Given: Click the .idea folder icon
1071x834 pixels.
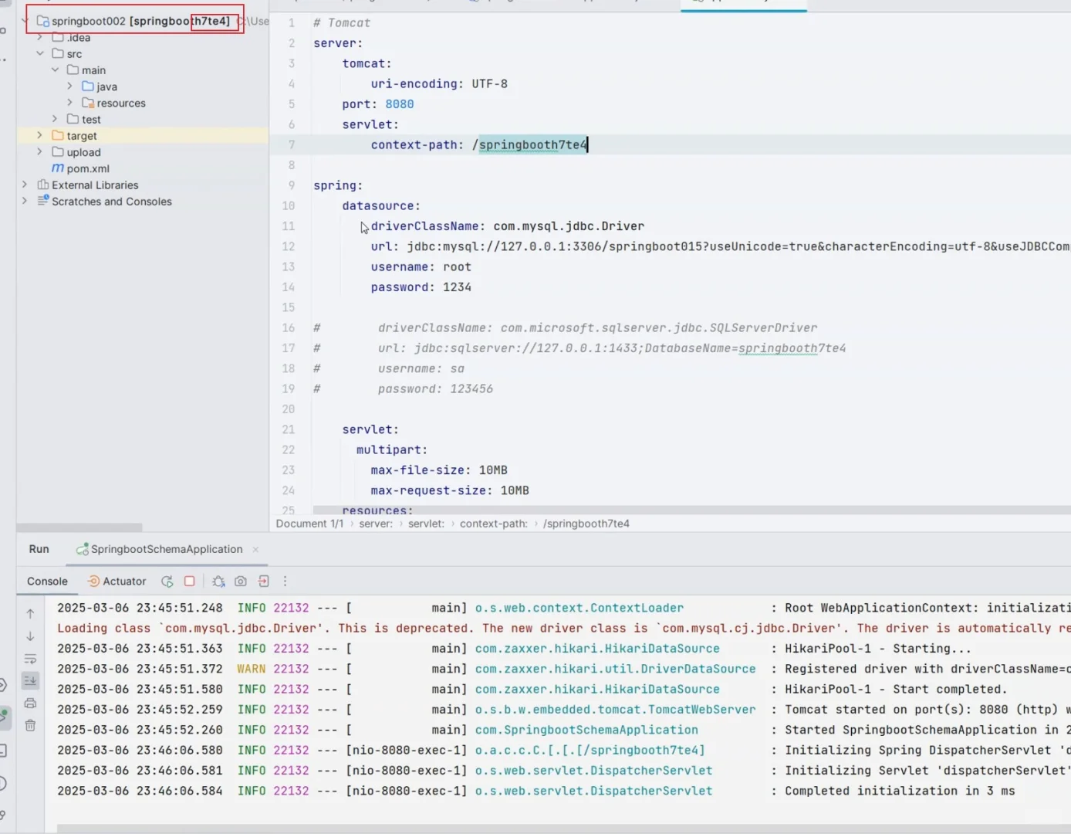Looking at the screenshot, I should coord(58,37).
